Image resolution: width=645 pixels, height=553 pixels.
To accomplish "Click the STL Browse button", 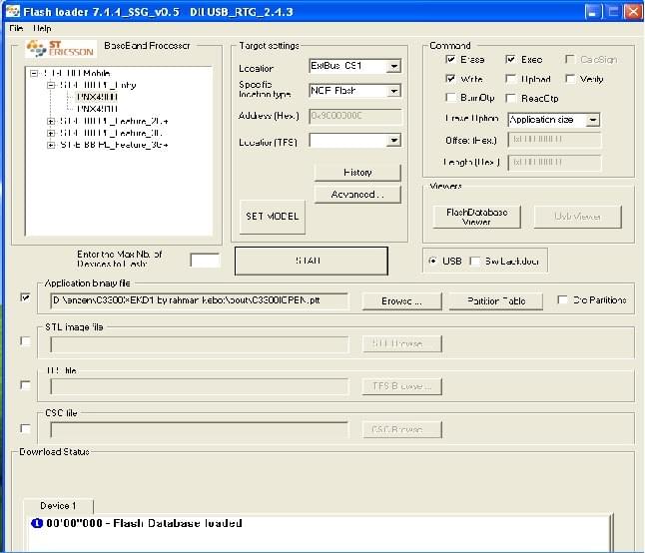I will pyautogui.click(x=402, y=343).
